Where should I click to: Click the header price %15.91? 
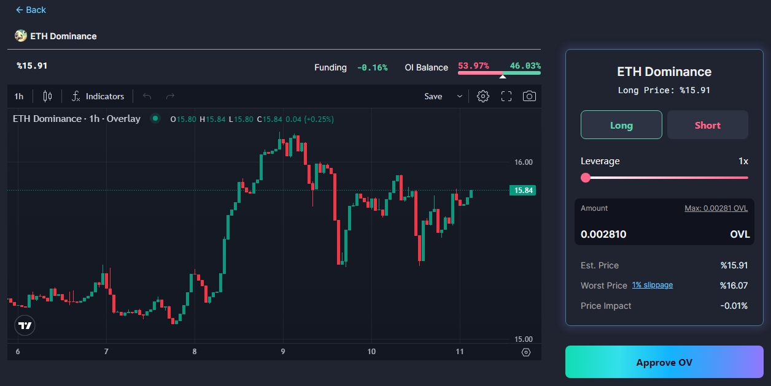[x=32, y=66]
